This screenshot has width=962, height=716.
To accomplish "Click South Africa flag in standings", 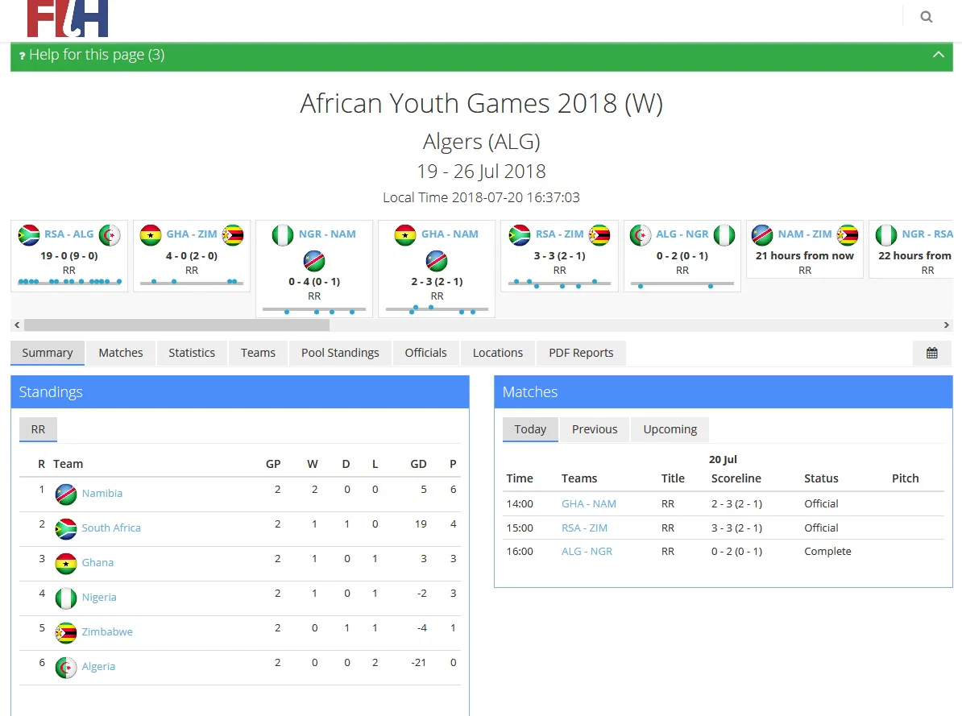I will (66, 528).
